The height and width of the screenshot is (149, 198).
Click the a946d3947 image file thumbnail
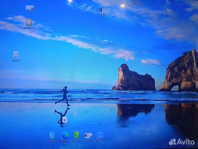(88, 135)
